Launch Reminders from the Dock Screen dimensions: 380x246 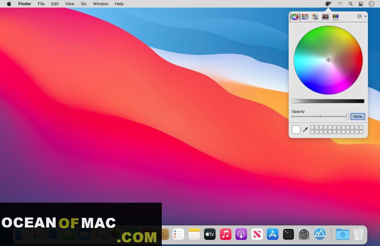click(x=178, y=234)
